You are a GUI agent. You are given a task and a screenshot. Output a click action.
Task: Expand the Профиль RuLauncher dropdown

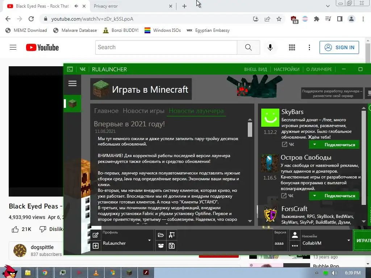click(x=149, y=240)
